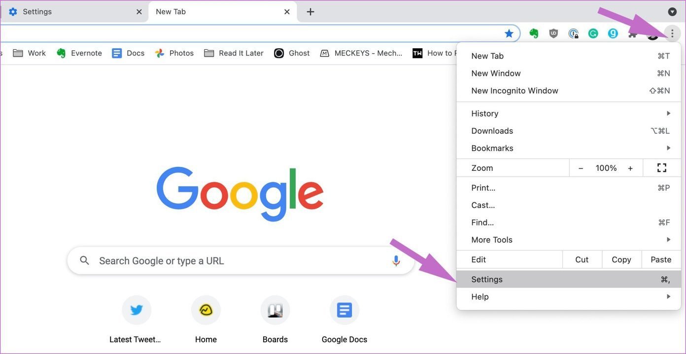Select Cast… from the menu
The width and height of the screenshot is (686, 354).
pyautogui.click(x=569, y=205)
